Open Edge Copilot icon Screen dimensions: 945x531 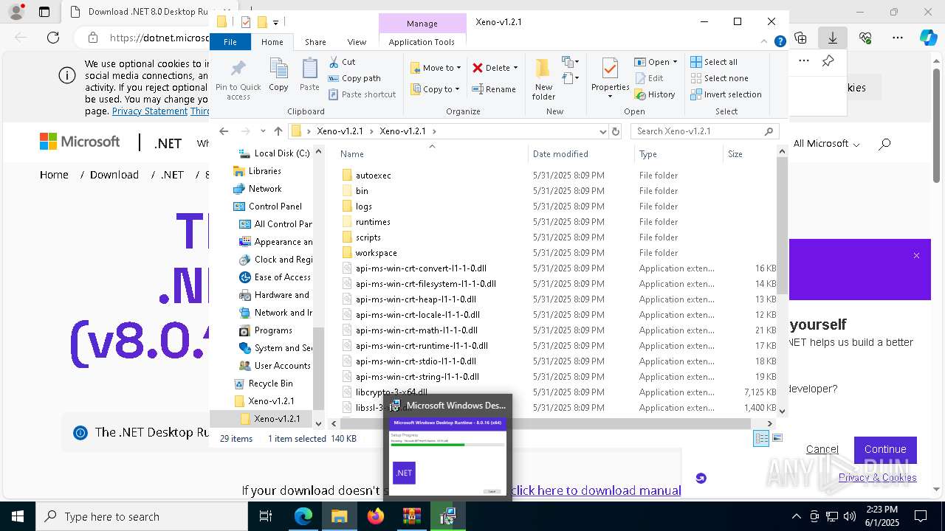(928, 38)
